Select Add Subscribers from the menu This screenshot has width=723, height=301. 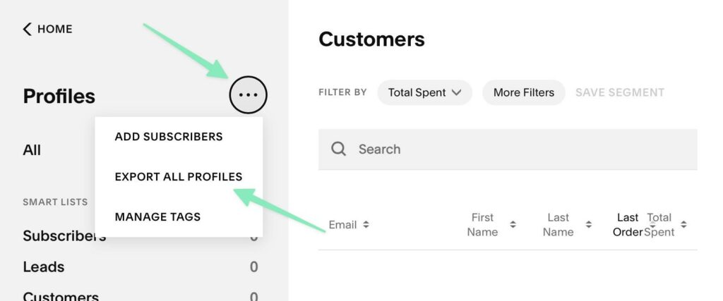coord(169,137)
